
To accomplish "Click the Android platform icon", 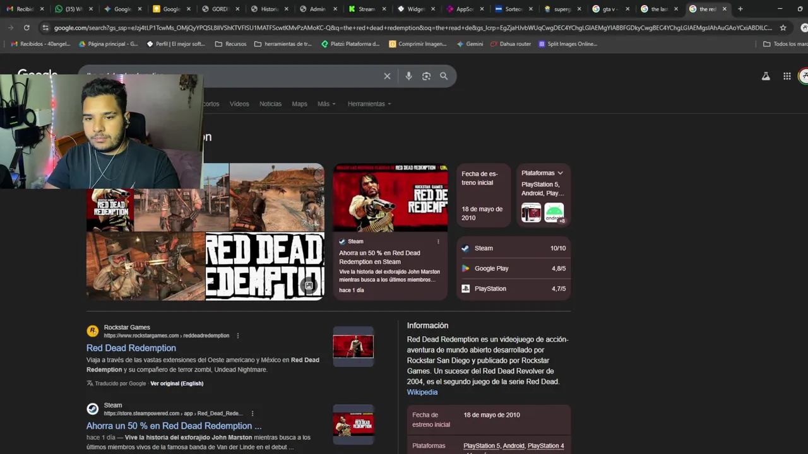I will pos(554,212).
